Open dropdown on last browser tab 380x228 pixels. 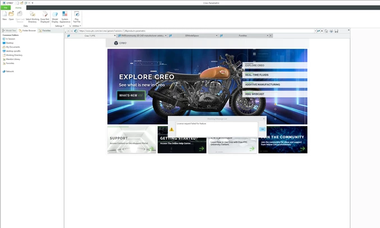[268, 35]
